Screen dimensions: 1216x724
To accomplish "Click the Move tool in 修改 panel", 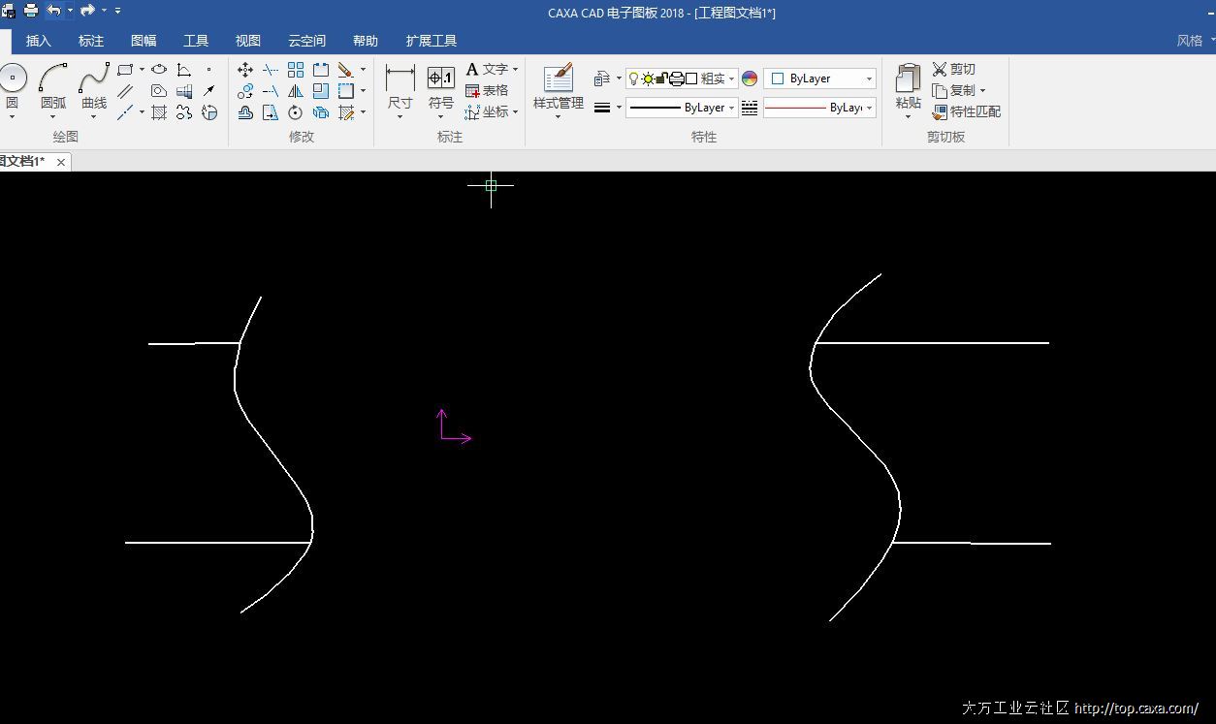I will click(x=245, y=70).
